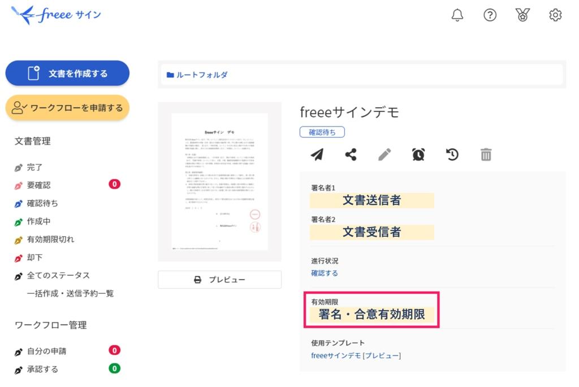This screenshot has height=387, width=579.
Task: Click the ルートフォルダ breadcrumb link
Action: [x=202, y=75]
